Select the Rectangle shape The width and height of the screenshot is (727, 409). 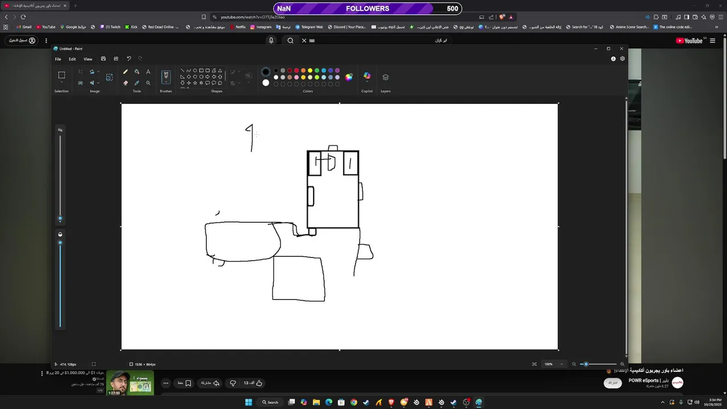(201, 70)
